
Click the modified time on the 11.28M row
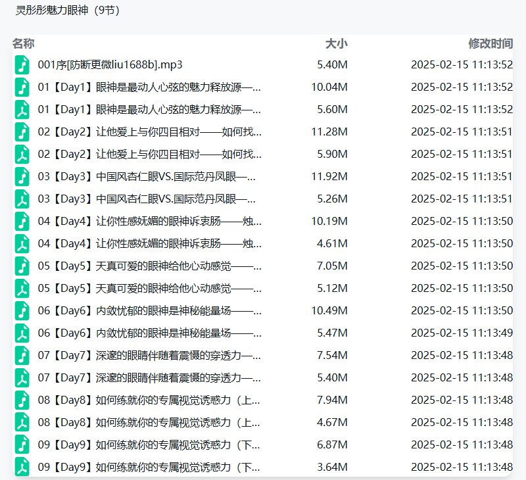click(x=462, y=132)
